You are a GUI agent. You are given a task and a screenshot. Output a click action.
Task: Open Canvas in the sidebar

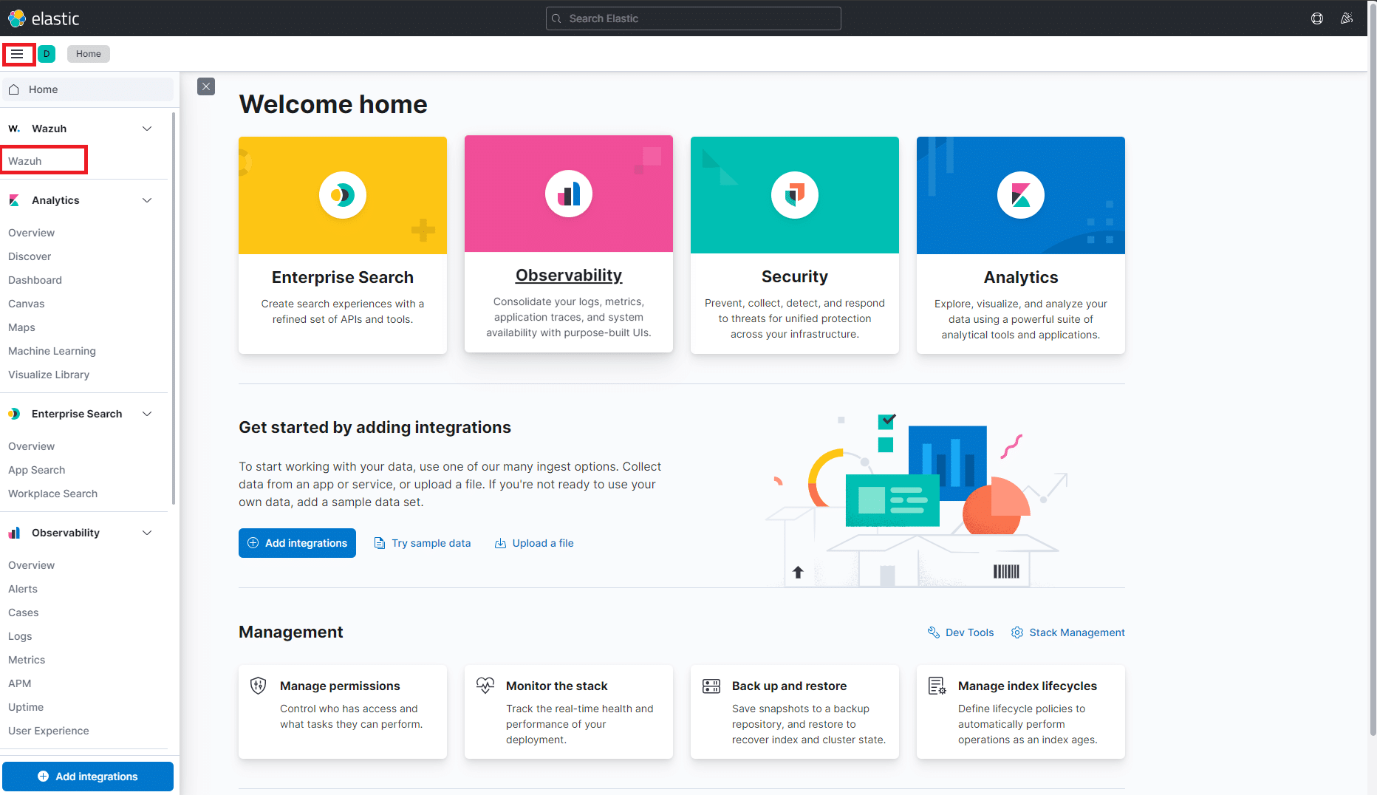[x=26, y=304]
